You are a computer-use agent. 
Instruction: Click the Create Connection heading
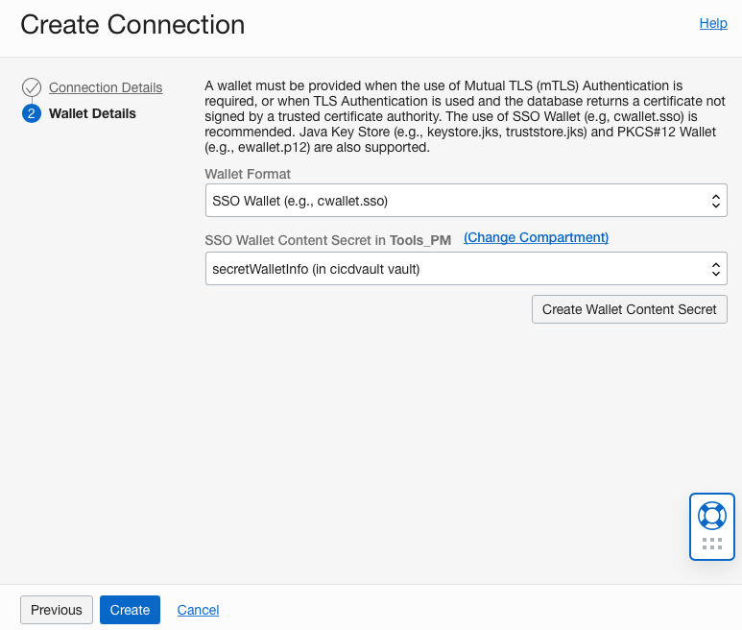tap(132, 24)
